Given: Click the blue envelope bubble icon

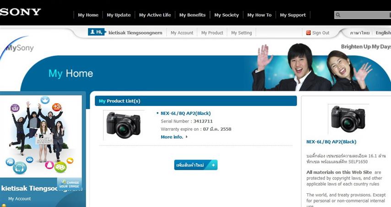Looking at the screenshot, I should coord(29,160).
